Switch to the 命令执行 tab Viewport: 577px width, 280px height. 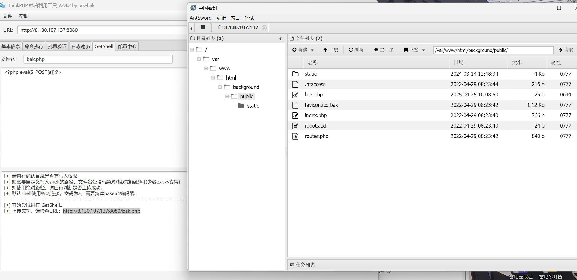[x=34, y=46]
